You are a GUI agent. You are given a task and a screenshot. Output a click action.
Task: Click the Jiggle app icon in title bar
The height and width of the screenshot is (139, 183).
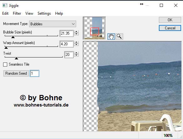click(5, 5)
